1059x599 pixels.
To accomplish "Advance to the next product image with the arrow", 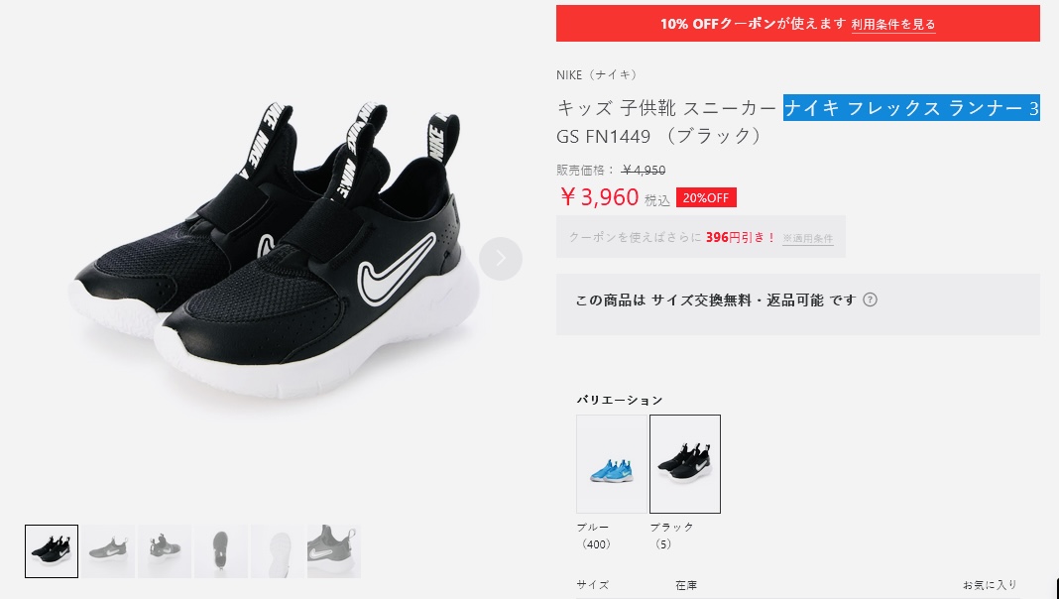I will tap(501, 258).
